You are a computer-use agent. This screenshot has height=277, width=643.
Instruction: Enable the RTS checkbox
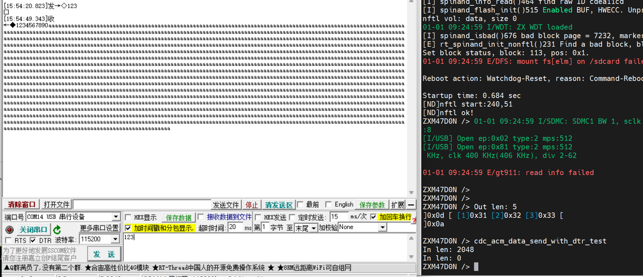pyautogui.click(x=8, y=240)
